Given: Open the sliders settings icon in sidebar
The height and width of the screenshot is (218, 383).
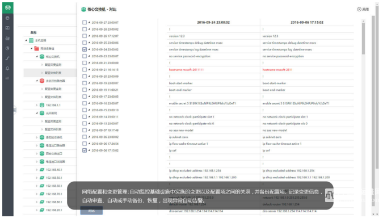Looking at the screenshot, I should pos(7,78).
